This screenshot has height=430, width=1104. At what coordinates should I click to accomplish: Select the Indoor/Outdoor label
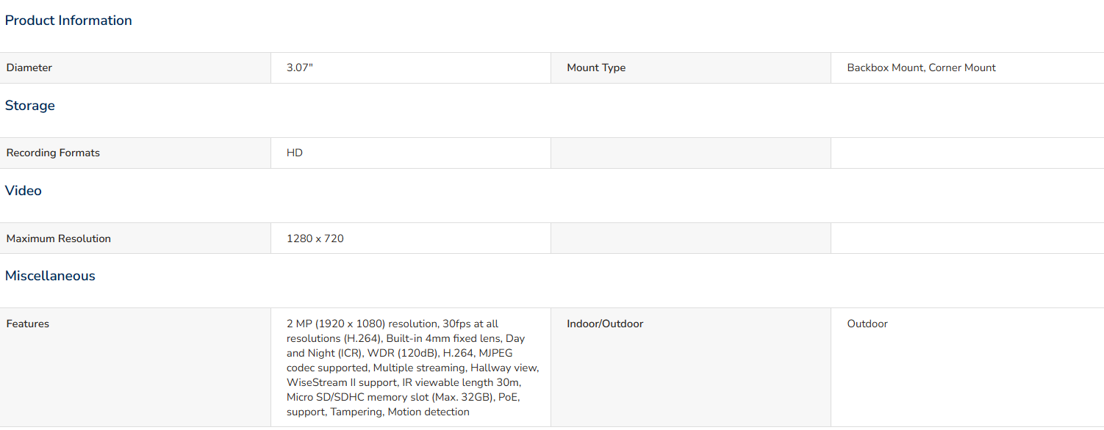(x=605, y=324)
